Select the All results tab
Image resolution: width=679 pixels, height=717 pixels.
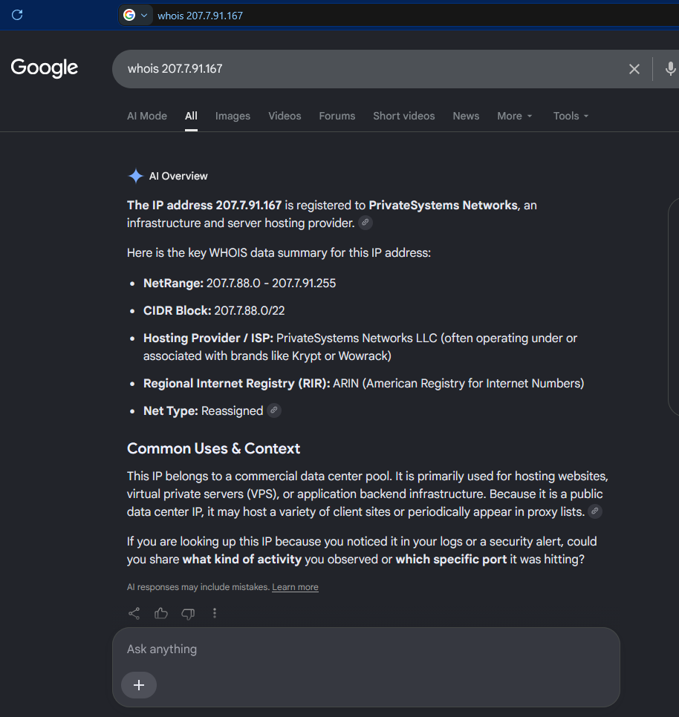[x=191, y=116]
